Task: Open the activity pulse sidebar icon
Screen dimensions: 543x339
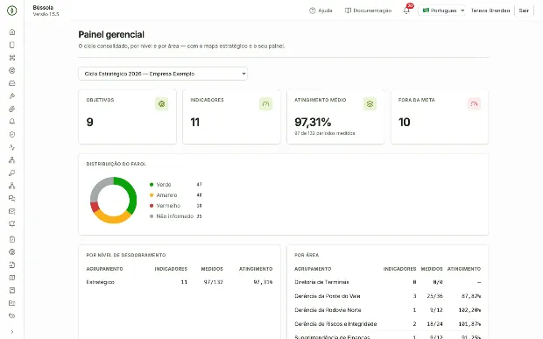Action: 11,147
